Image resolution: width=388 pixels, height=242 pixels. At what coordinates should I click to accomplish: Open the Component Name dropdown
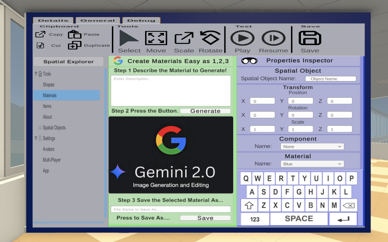click(312, 147)
